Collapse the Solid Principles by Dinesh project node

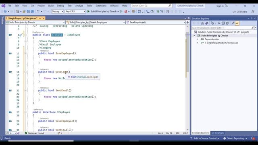pyautogui.click(x=194, y=36)
